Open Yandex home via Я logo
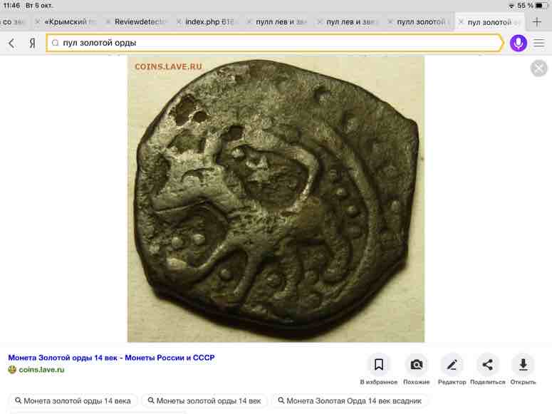This screenshot has width=552, height=414. coord(32,43)
